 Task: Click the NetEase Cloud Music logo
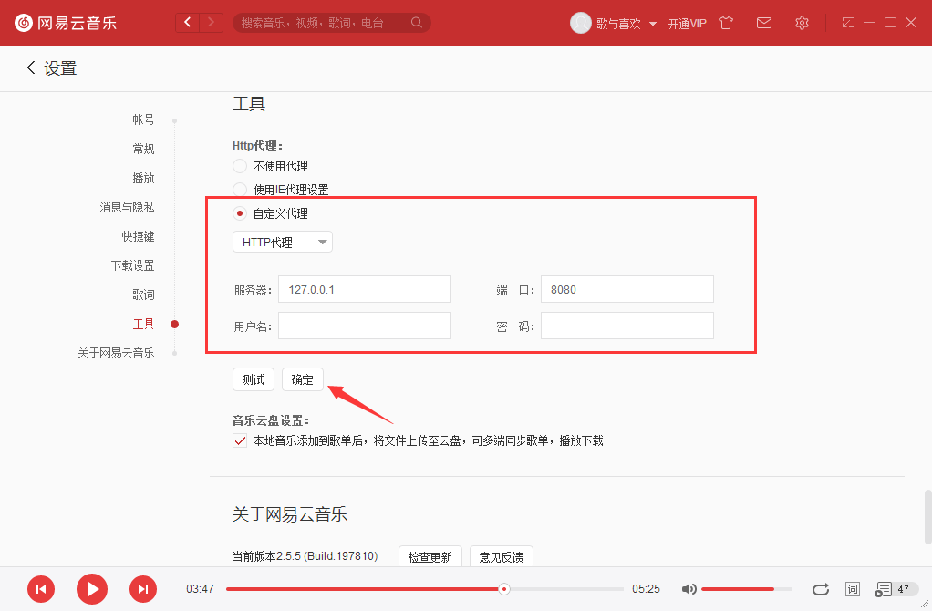click(66, 23)
